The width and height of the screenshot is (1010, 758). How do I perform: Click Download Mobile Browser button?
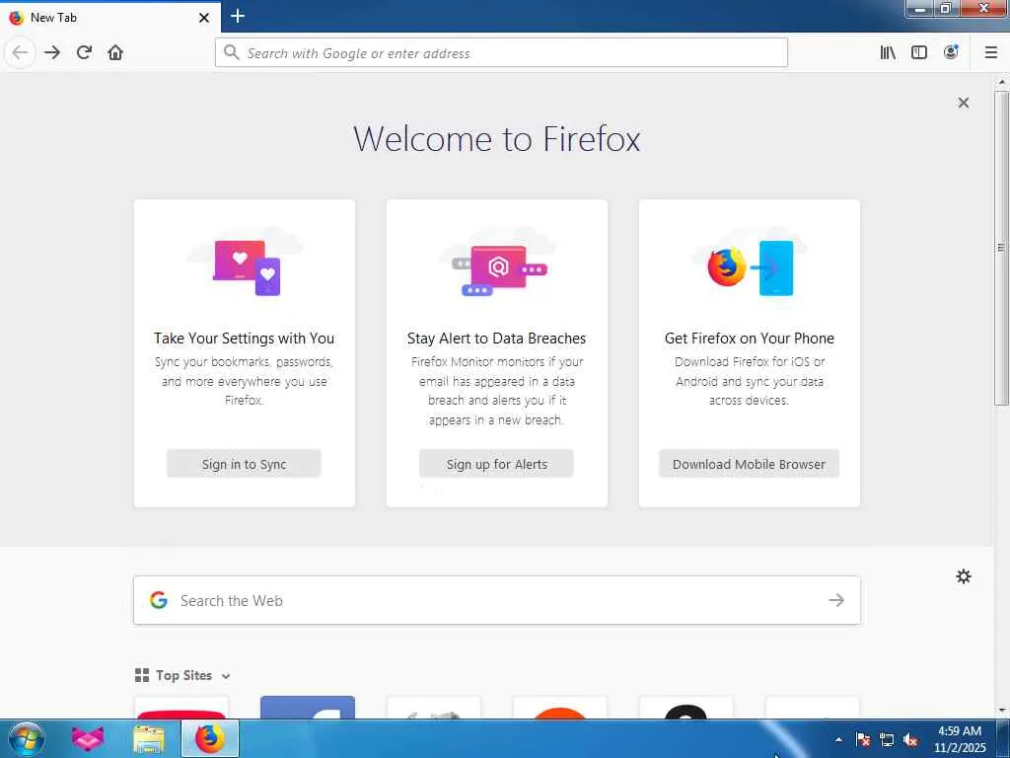[x=749, y=464]
